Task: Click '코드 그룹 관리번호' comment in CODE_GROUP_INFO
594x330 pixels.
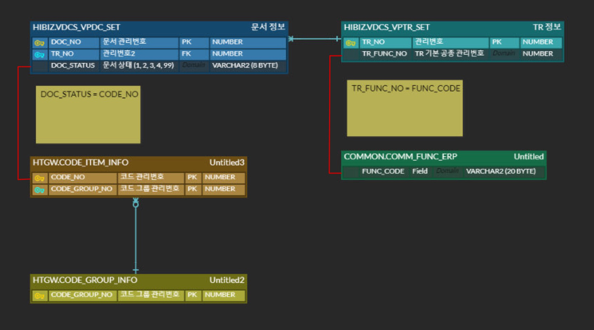Action: tap(149, 294)
